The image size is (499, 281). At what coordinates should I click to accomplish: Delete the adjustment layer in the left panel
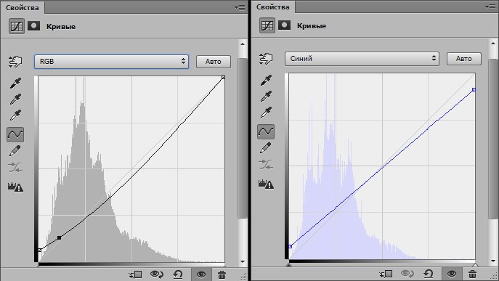[x=222, y=274]
